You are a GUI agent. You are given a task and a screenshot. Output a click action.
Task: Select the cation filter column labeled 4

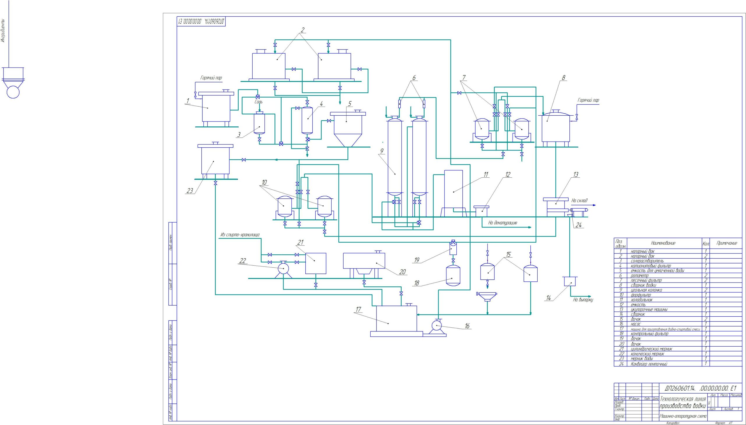307,120
